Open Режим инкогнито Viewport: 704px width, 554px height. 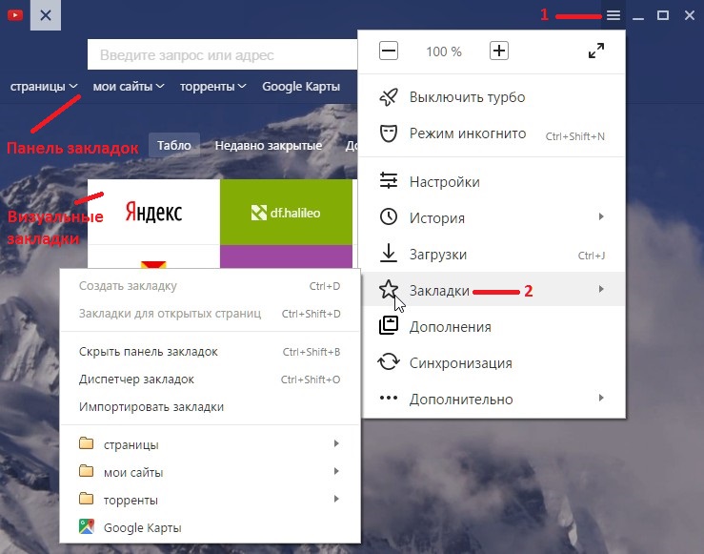coord(493,133)
